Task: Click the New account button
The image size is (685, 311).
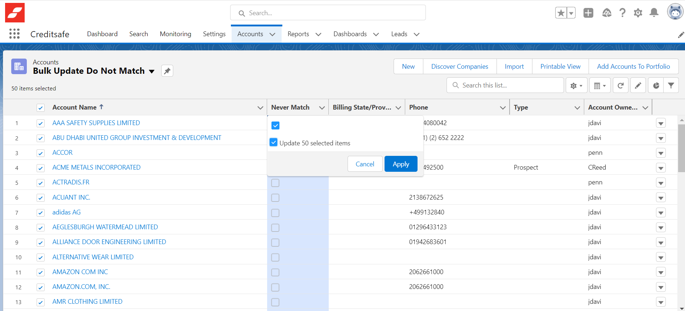Action: click(408, 67)
